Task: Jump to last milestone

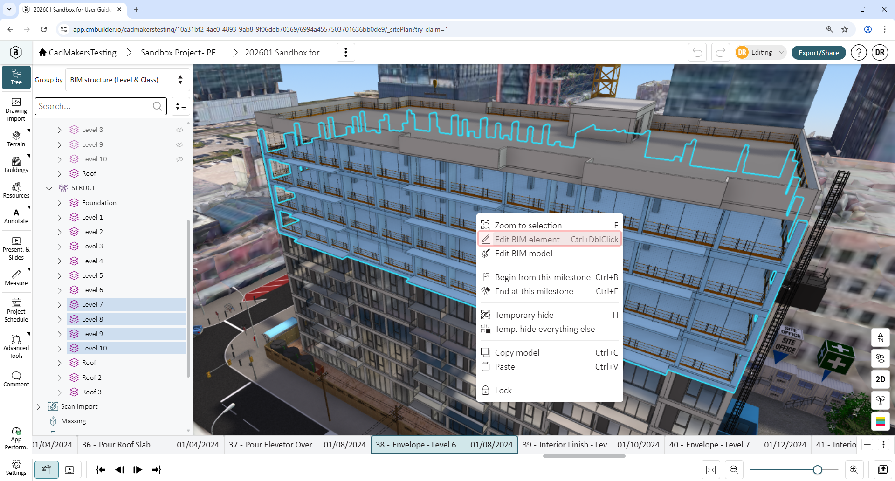Action: click(x=157, y=470)
